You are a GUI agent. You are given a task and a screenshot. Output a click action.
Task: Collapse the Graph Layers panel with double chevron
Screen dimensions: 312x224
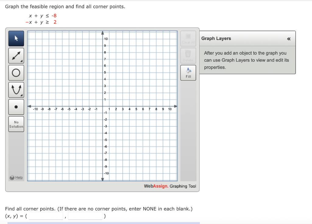[288, 38]
